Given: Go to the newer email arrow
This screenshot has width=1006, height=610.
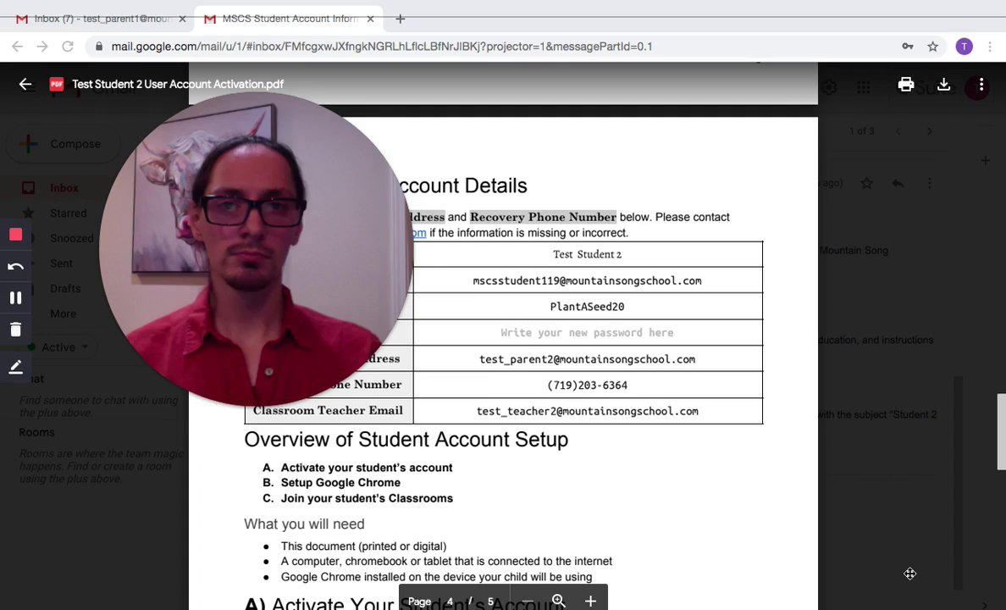Looking at the screenshot, I should [x=898, y=131].
